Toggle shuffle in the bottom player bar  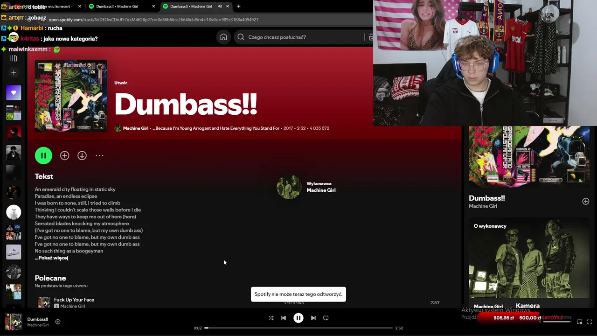tap(271, 318)
